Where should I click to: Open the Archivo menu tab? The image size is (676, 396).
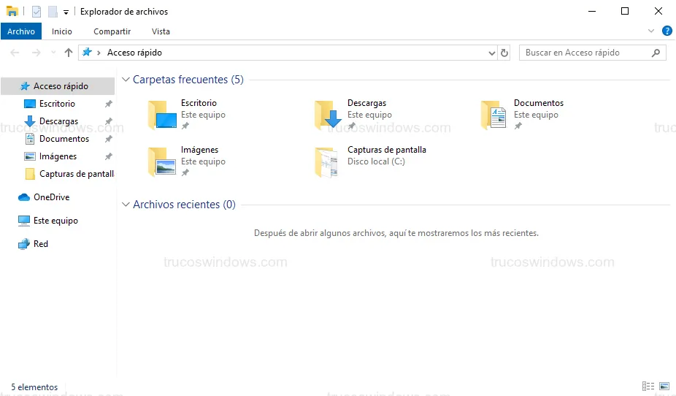click(x=21, y=31)
